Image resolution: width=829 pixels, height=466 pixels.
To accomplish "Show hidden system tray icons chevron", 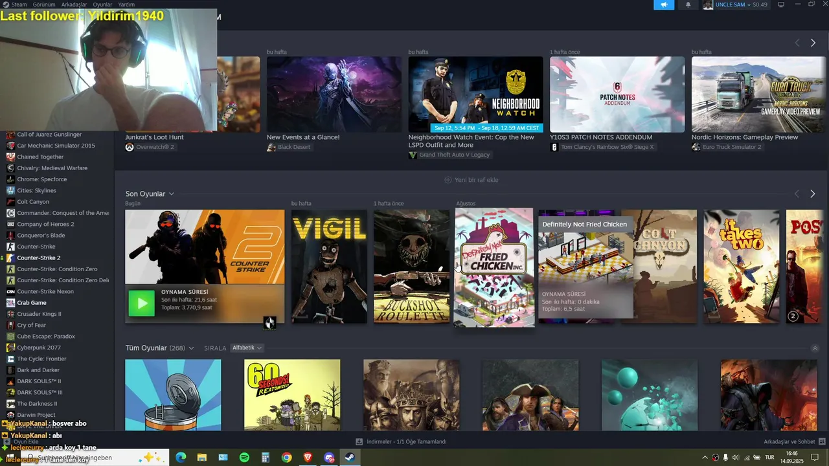I will 705,458.
